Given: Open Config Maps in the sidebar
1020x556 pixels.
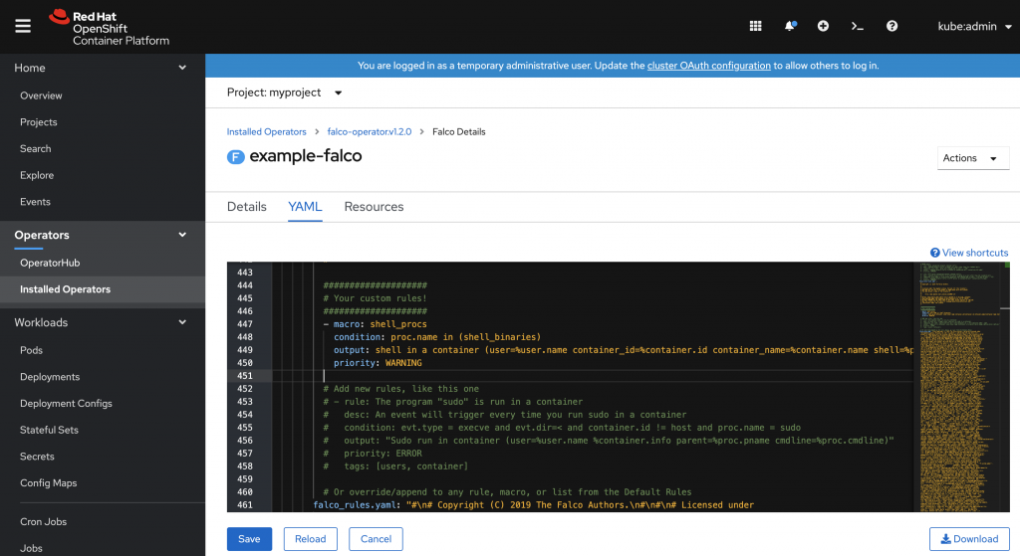Looking at the screenshot, I should 48,483.
